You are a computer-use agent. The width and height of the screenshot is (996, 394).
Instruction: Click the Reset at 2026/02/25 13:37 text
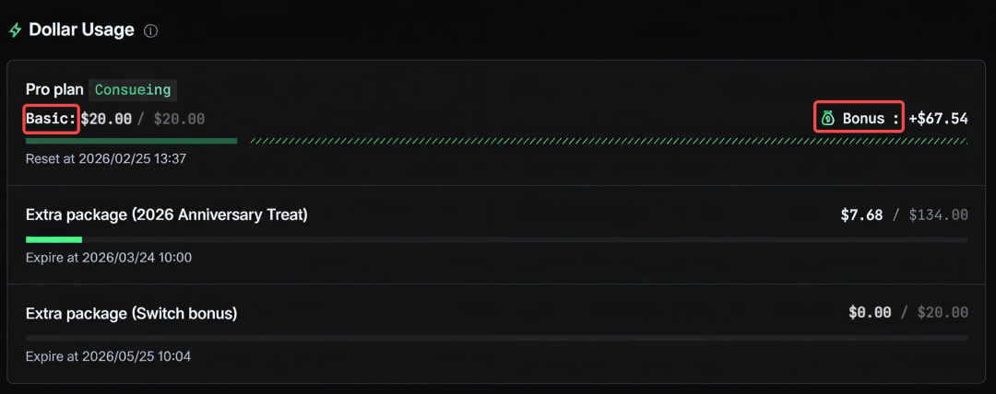coord(106,158)
